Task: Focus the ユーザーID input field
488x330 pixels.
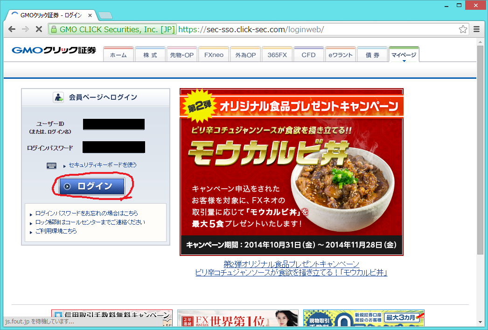Action: tap(114, 124)
